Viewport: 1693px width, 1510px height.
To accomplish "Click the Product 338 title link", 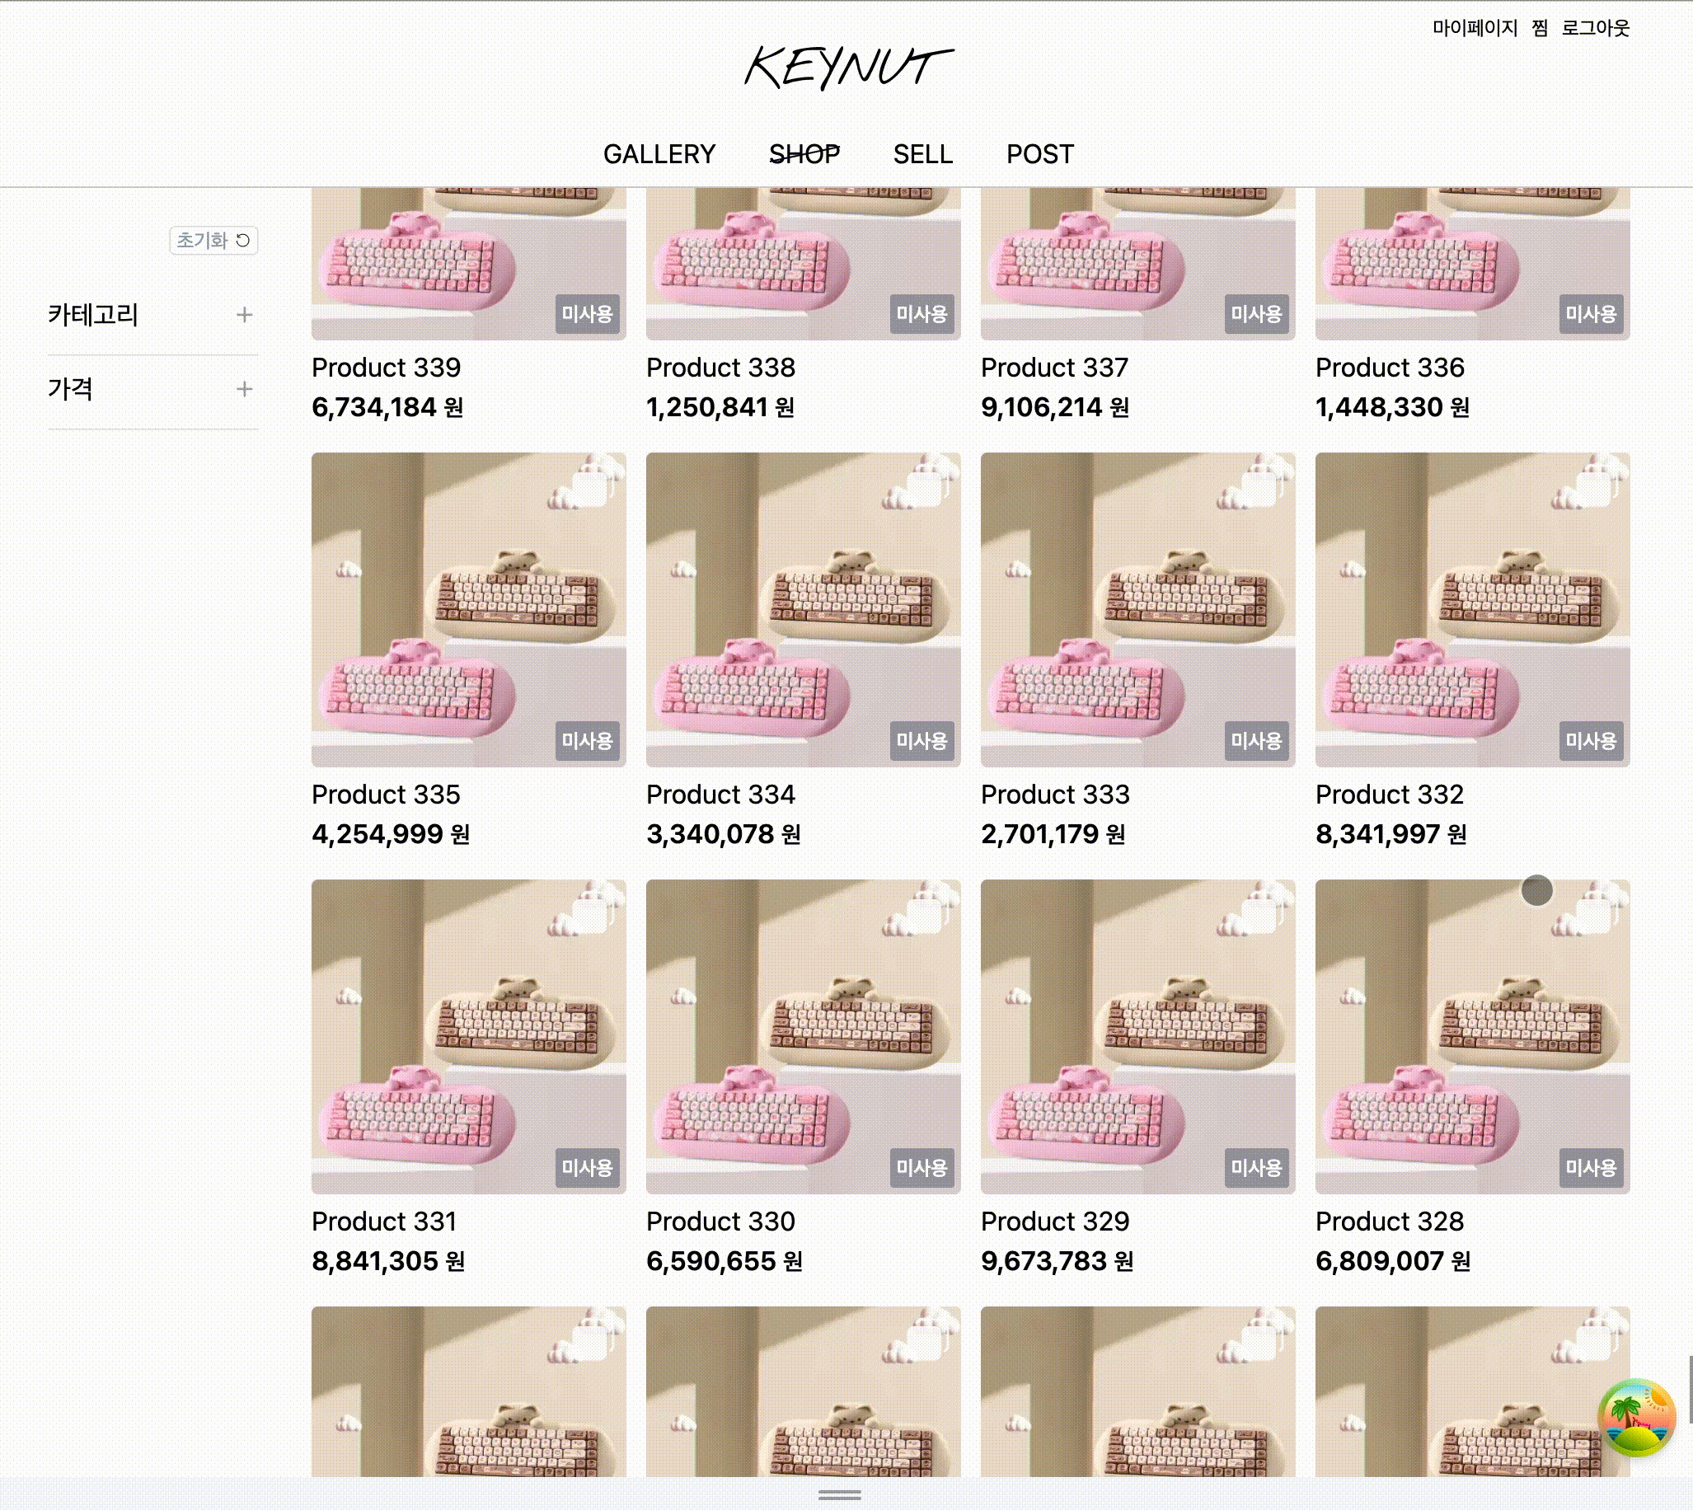I will pyautogui.click(x=720, y=368).
